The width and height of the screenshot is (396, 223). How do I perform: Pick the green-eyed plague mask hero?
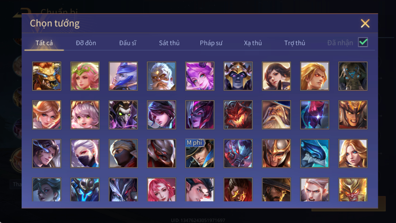tap(123, 115)
